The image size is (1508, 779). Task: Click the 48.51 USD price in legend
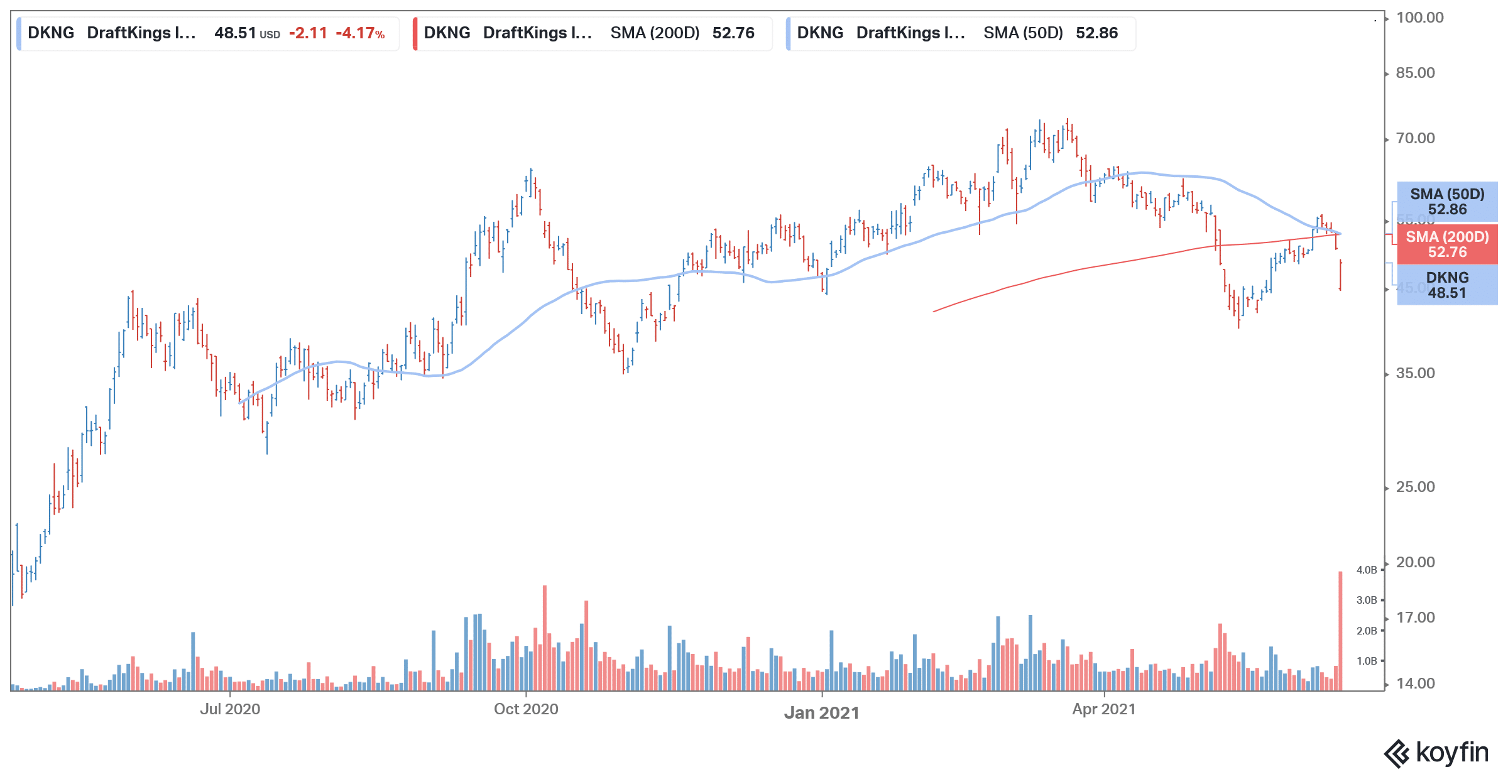[x=247, y=33]
